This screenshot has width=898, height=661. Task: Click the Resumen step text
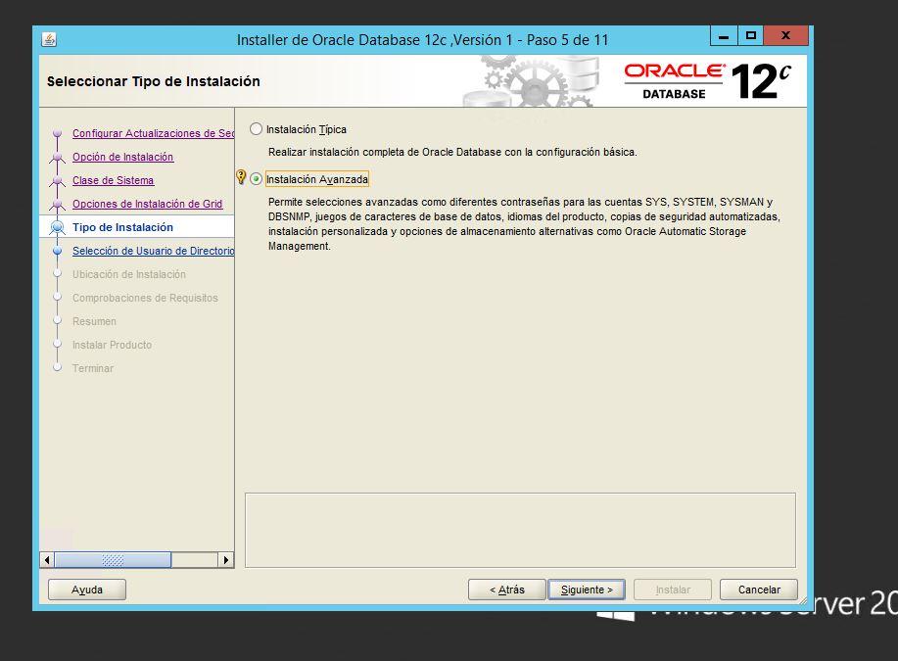94,321
